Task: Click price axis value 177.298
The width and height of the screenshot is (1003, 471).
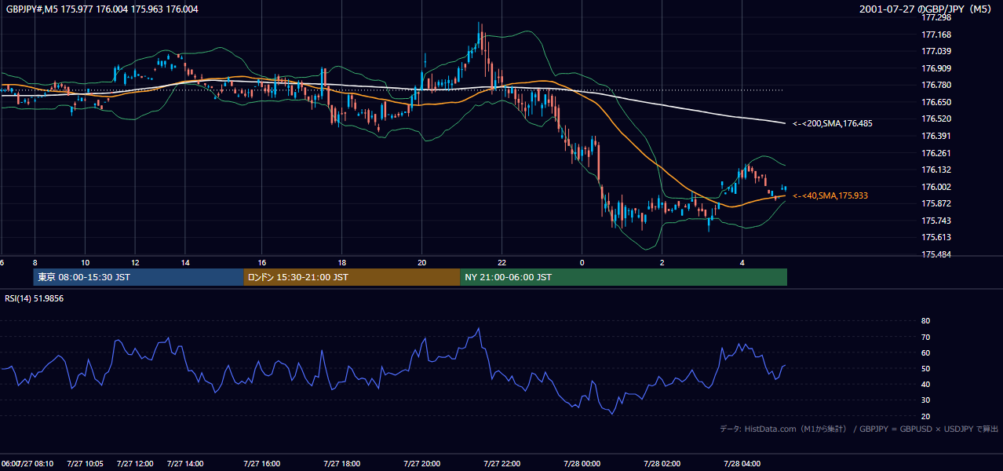Action: point(936,17)
